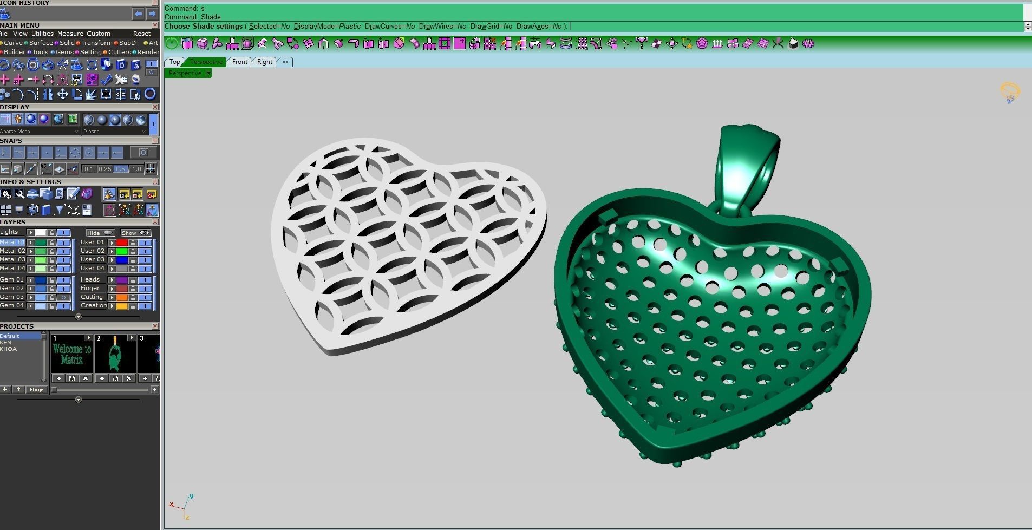Switch to the Front viewport tab
Screen dimensions: 1032x530
(240, 62)
